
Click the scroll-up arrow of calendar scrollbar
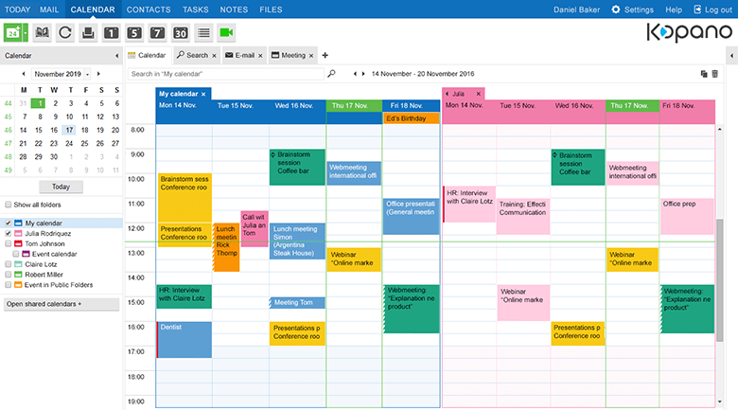point(720,129)
